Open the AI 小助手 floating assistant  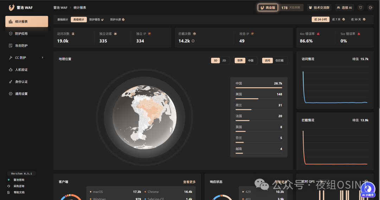[368, 190]
